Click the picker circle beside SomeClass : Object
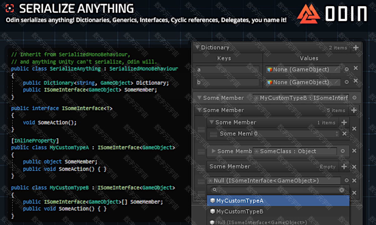Screen dimensions: 376x225 [342, 151]
